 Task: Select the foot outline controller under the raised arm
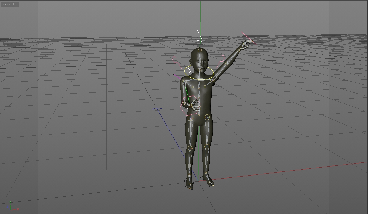tap(207, 181)
